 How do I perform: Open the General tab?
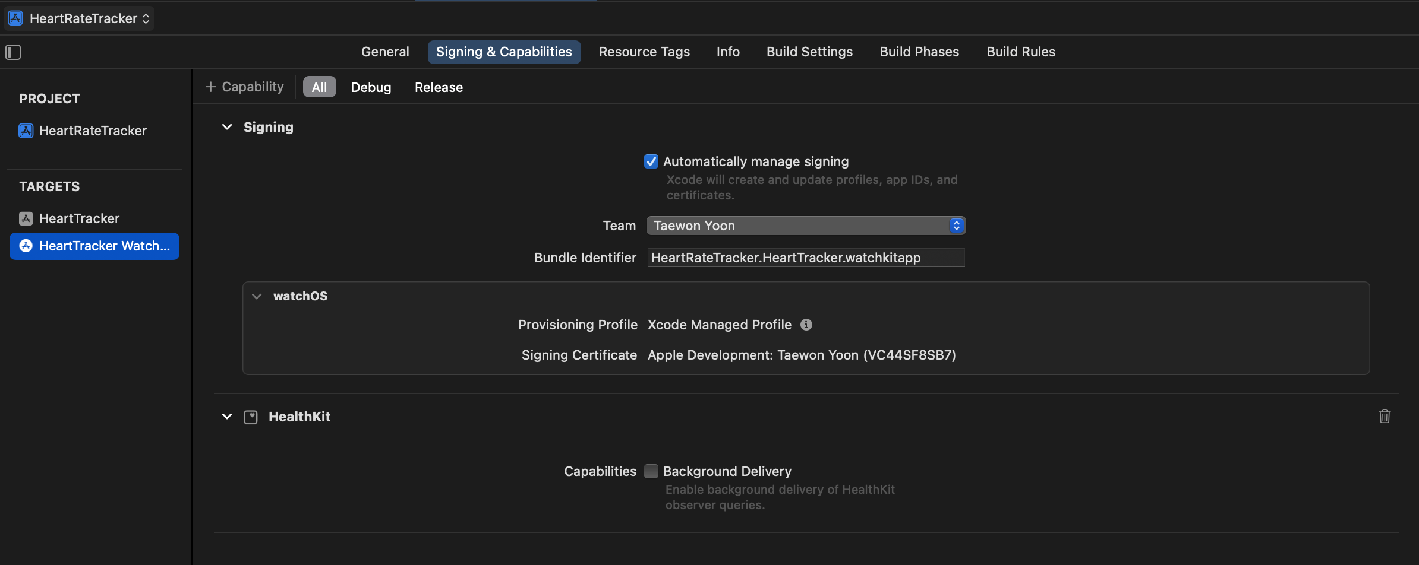click(x=385, y=52)
